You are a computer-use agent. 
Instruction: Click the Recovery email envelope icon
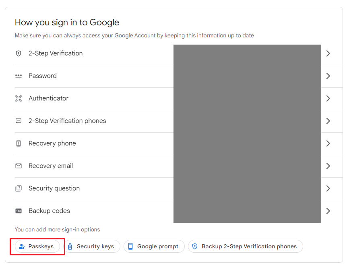[19, 166]
